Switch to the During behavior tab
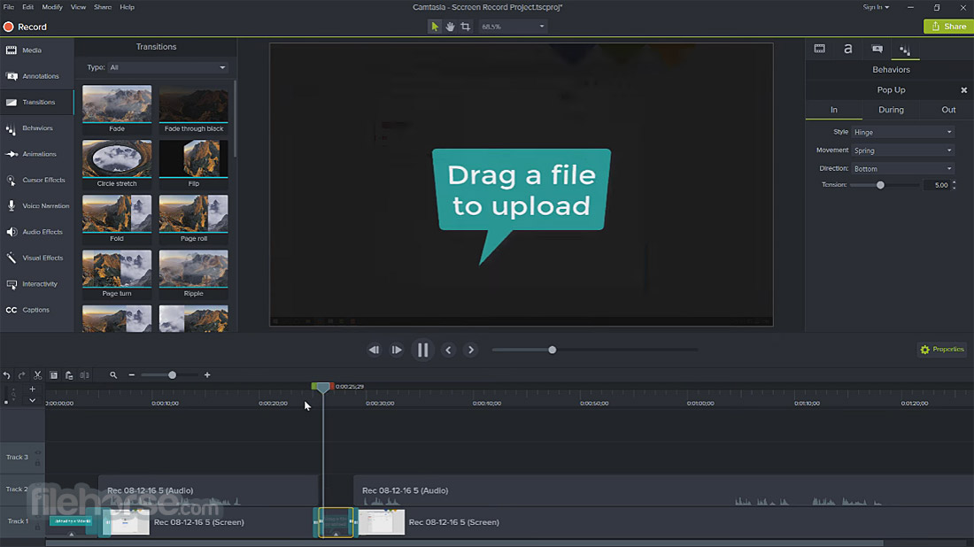 pos(891,110)
